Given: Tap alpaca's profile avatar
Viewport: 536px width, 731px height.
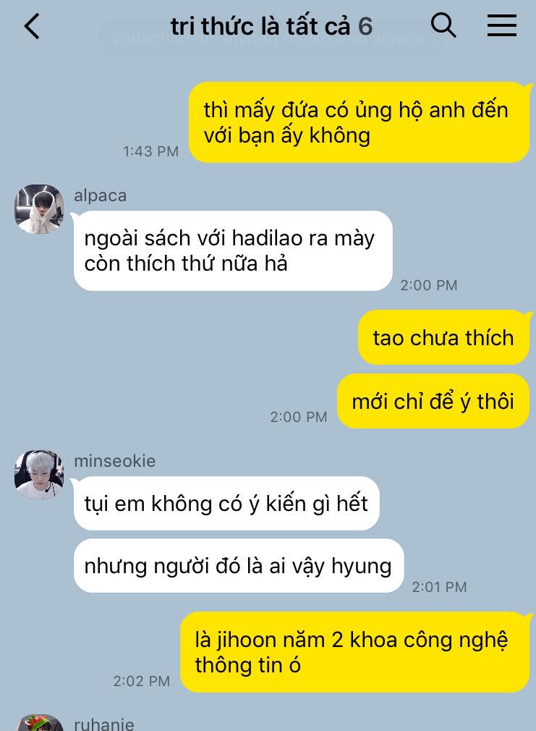Looking at the screenshot, I should 39,209.
